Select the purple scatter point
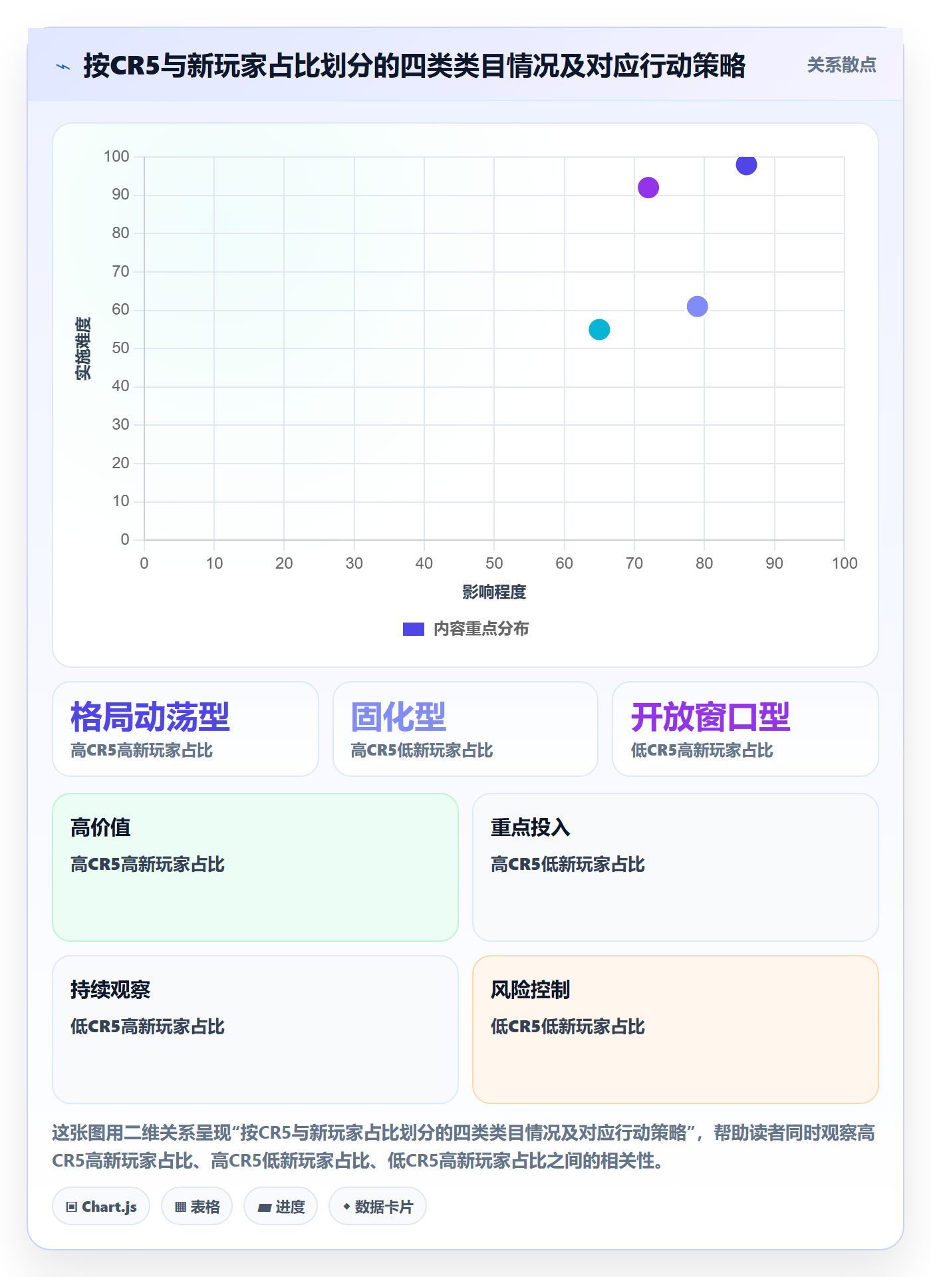931x1277 pixels. point(648,188)
